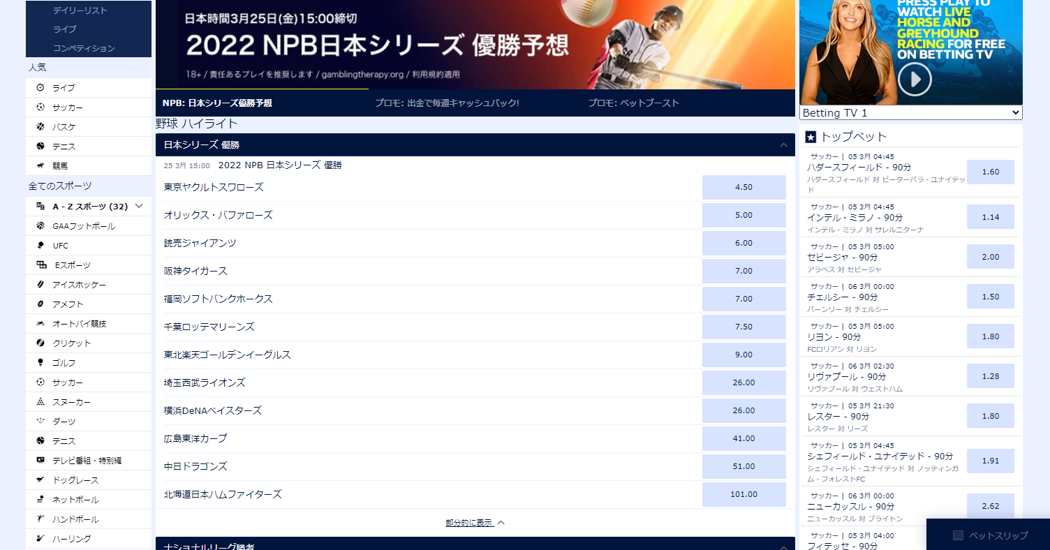Switch to the プロモ: ベットブースト tab

click(x=633, y=103)
